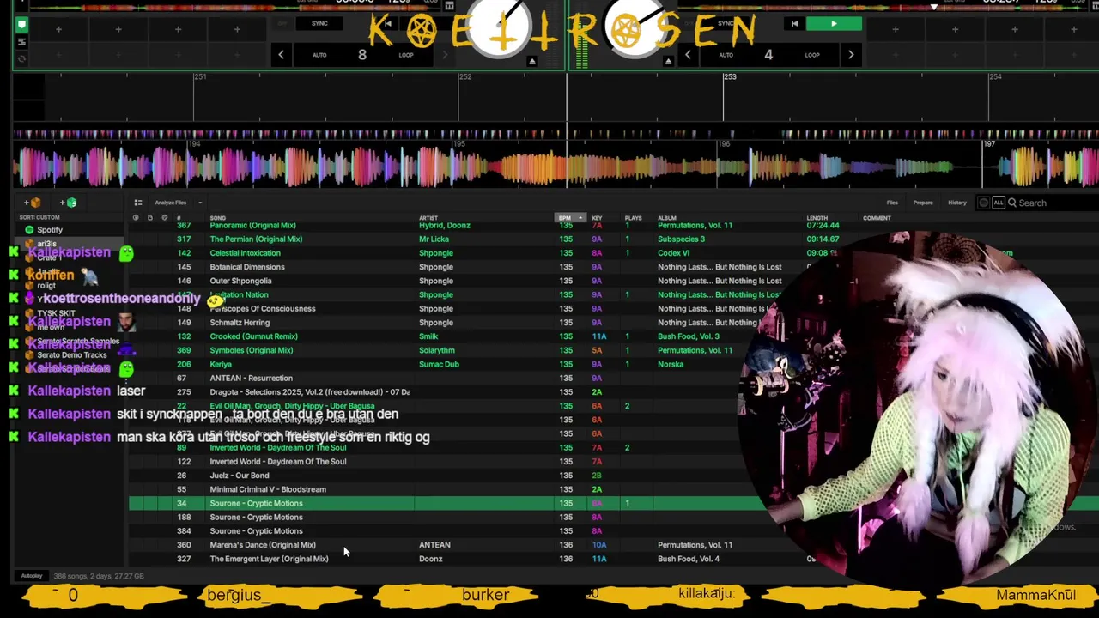1099x618 pixels.
Task: Click beat marker 253 on the waveform ruler
Action: (x=730, y=77)
